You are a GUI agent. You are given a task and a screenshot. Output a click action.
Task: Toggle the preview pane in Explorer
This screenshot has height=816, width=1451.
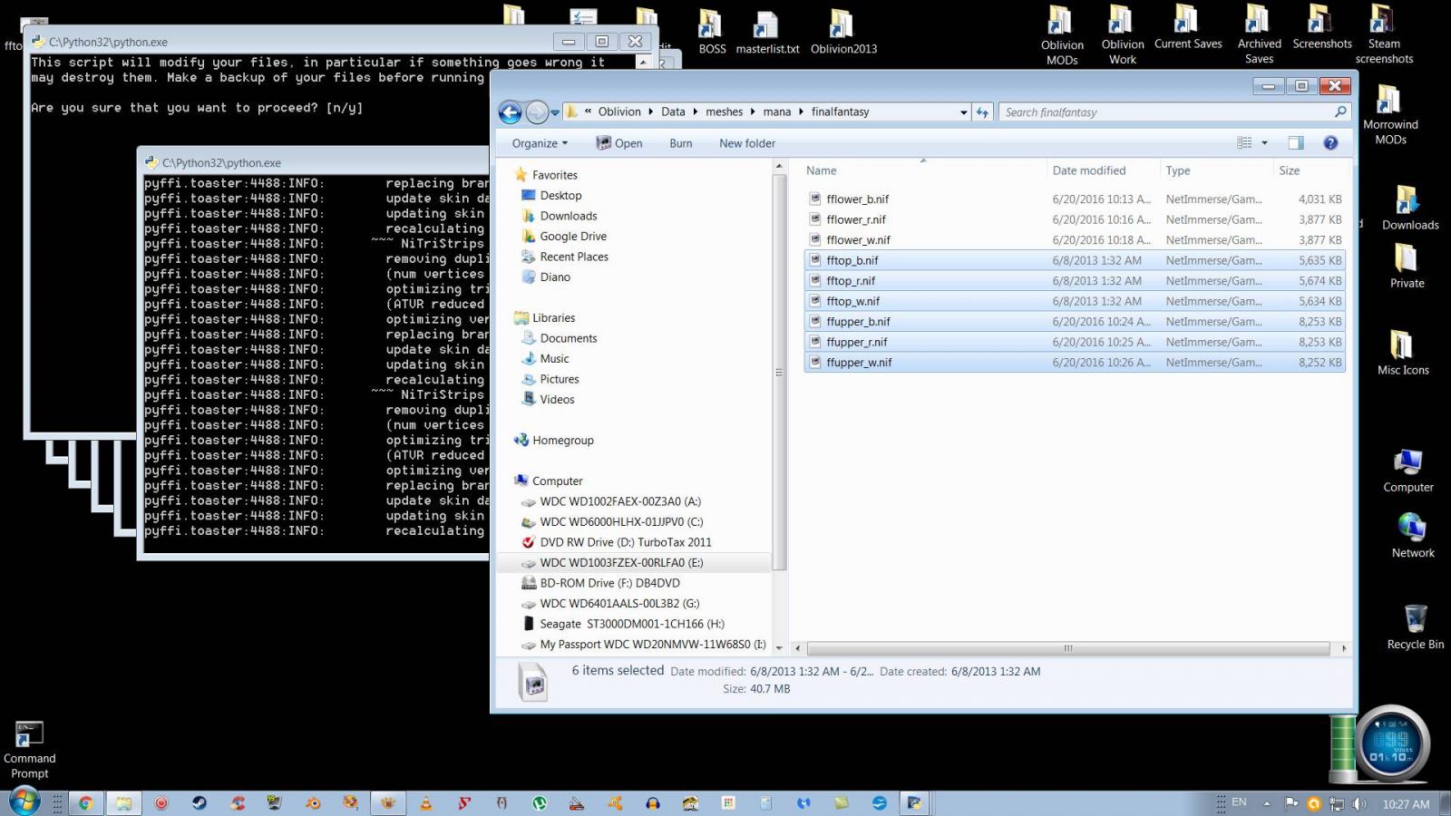point(1295,142)
